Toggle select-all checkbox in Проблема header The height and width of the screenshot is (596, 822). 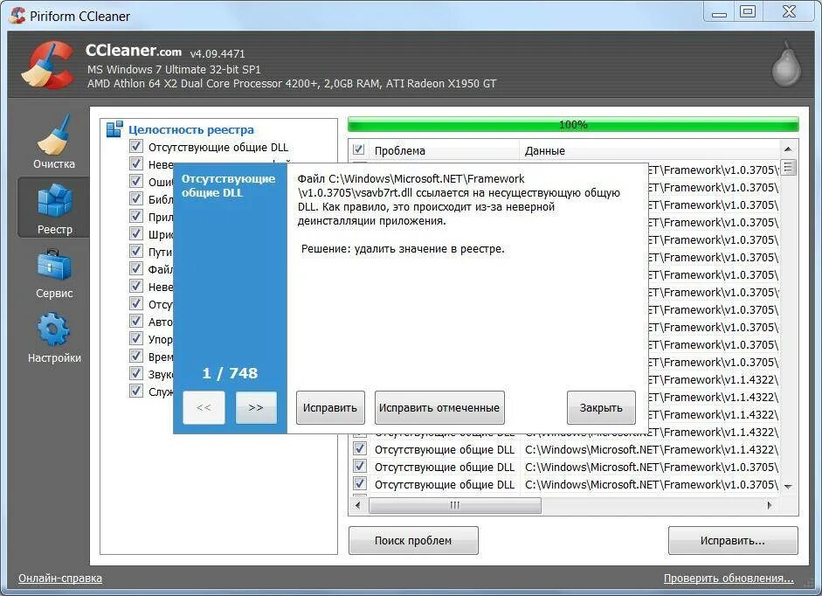coord(358,149)
